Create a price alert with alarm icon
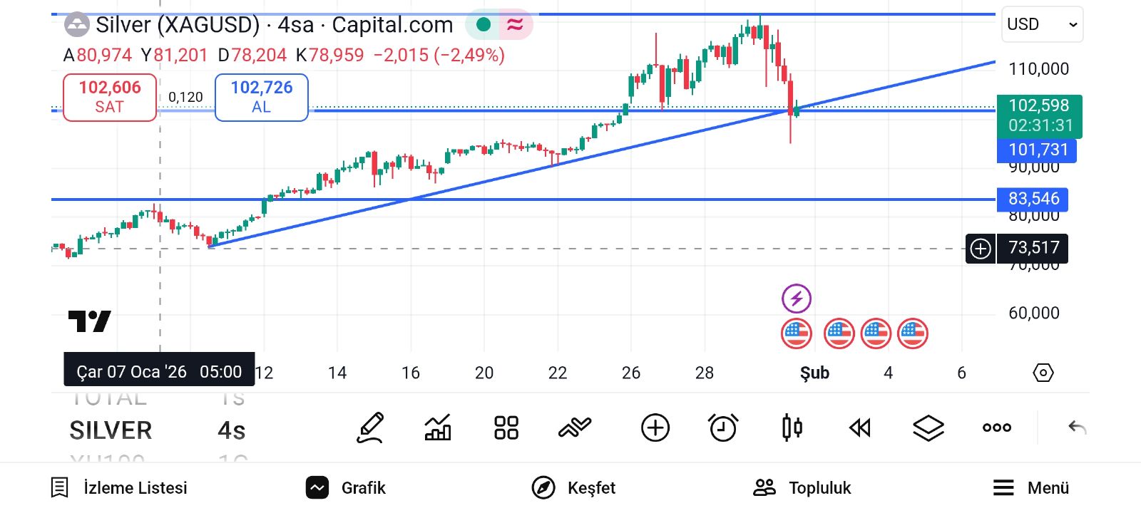This screenshot has height=513, width=1141. 723,428
